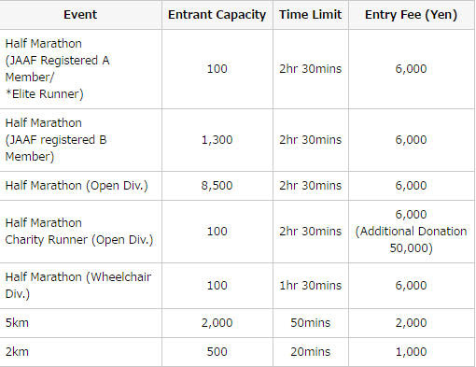476x367 pixels.
Task: Select the JAAF registered B Member event cell
Action: tap(80, 140)
